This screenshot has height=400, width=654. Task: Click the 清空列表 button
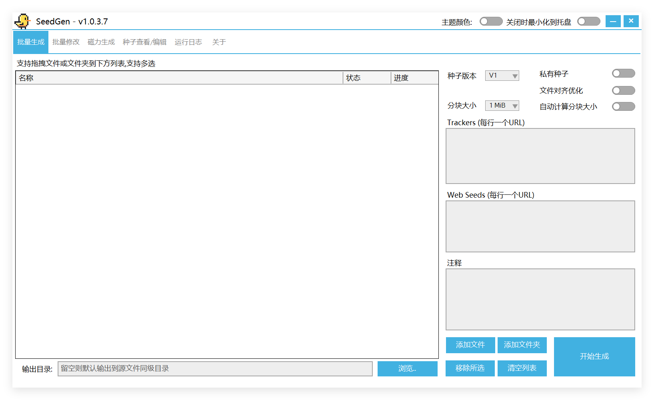(x=522, y=368)
